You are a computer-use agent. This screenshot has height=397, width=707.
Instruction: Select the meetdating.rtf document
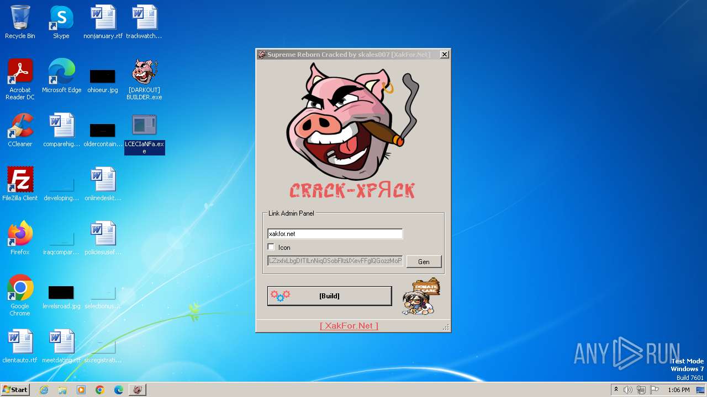click(x=61, y=346)
